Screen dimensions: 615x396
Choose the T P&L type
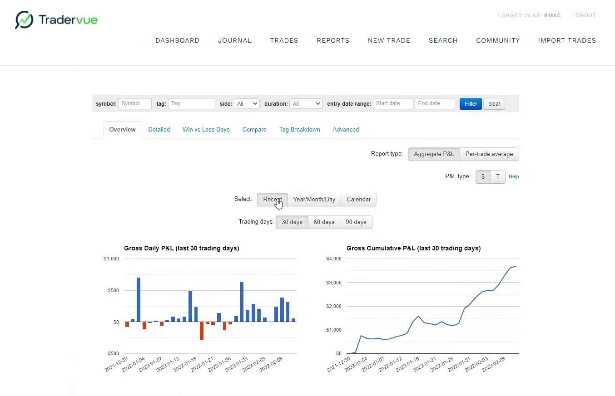(498, 177)
